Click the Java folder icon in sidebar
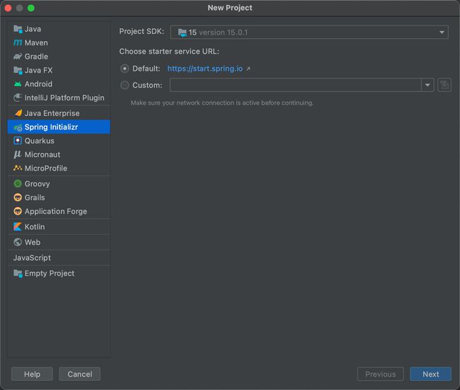 pos(18,29)
